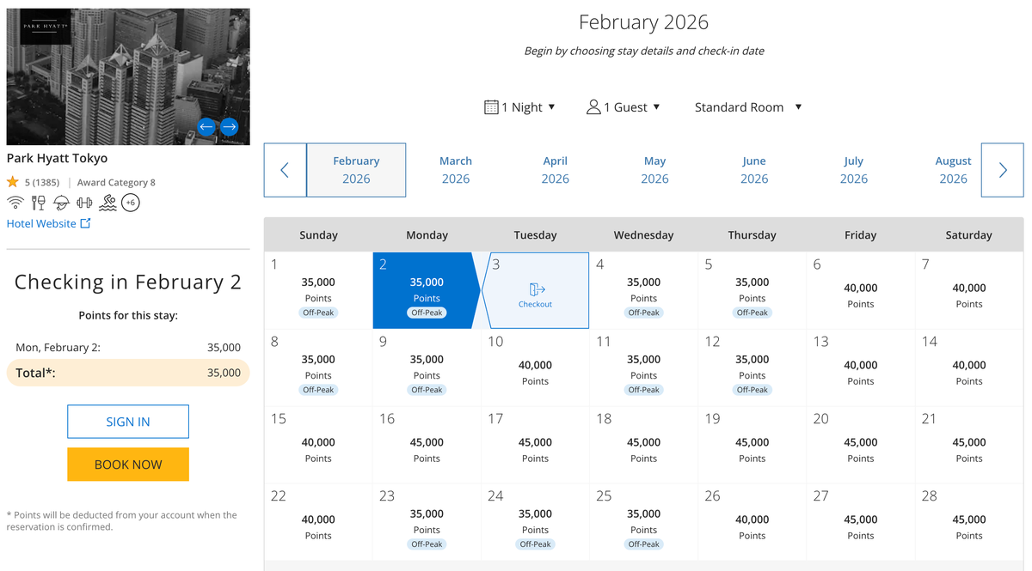Click the calendar icon next to 1 Night

click(491, 107)
